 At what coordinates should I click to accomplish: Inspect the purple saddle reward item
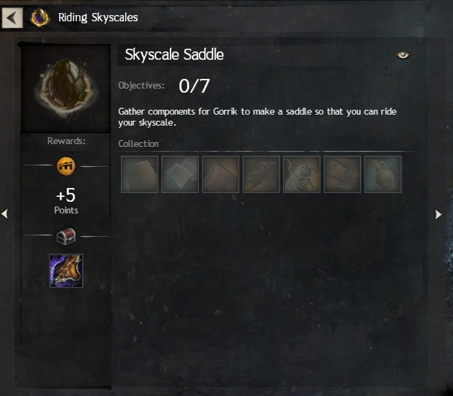(66, 271)
